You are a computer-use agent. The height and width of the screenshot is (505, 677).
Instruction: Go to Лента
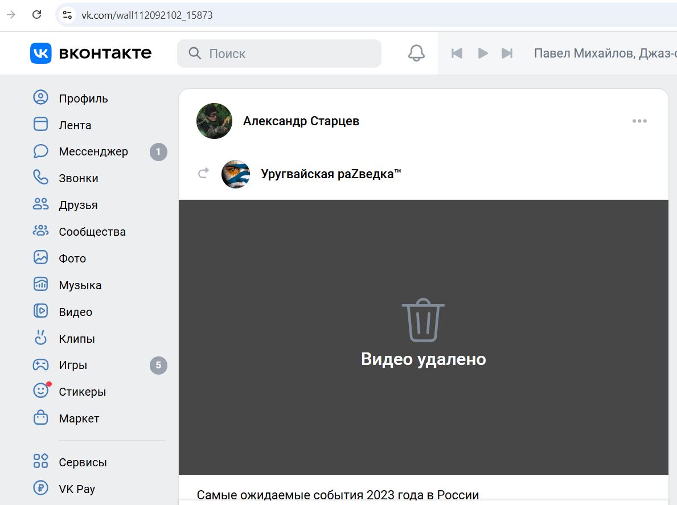[75, 125]
